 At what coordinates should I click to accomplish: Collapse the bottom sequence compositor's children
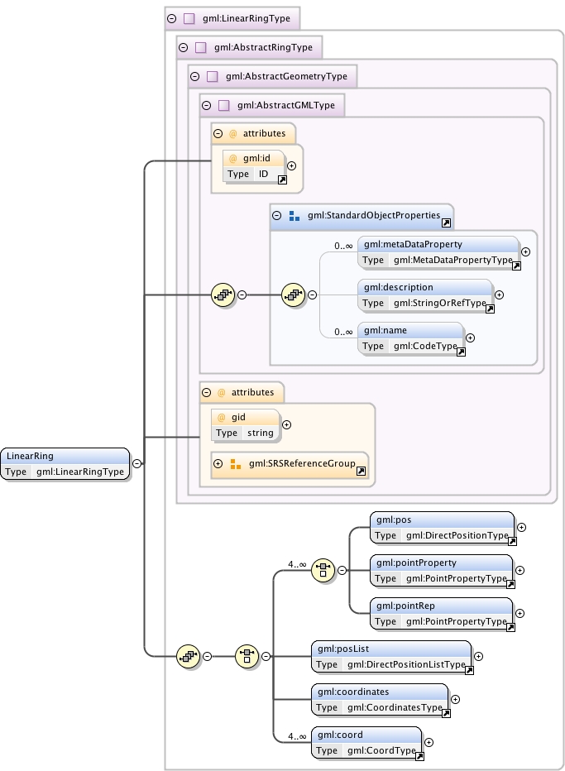pyautogui.click(x=208, y=657)
